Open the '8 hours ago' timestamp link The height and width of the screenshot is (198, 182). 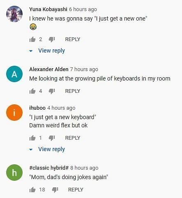pos(84,168)
